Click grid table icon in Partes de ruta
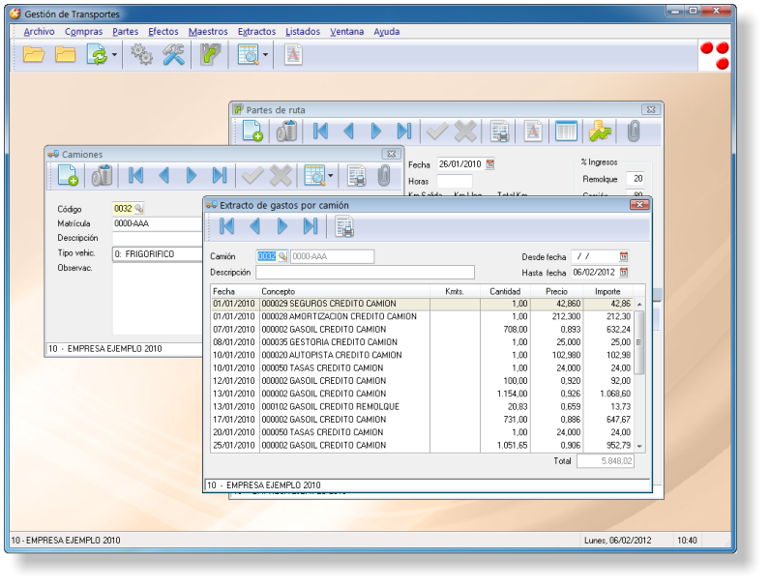The image size is (770, 587). click(x=566, y=132)
